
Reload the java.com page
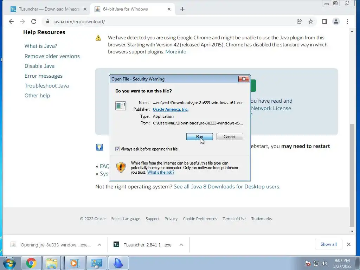[x=34, y=21]
